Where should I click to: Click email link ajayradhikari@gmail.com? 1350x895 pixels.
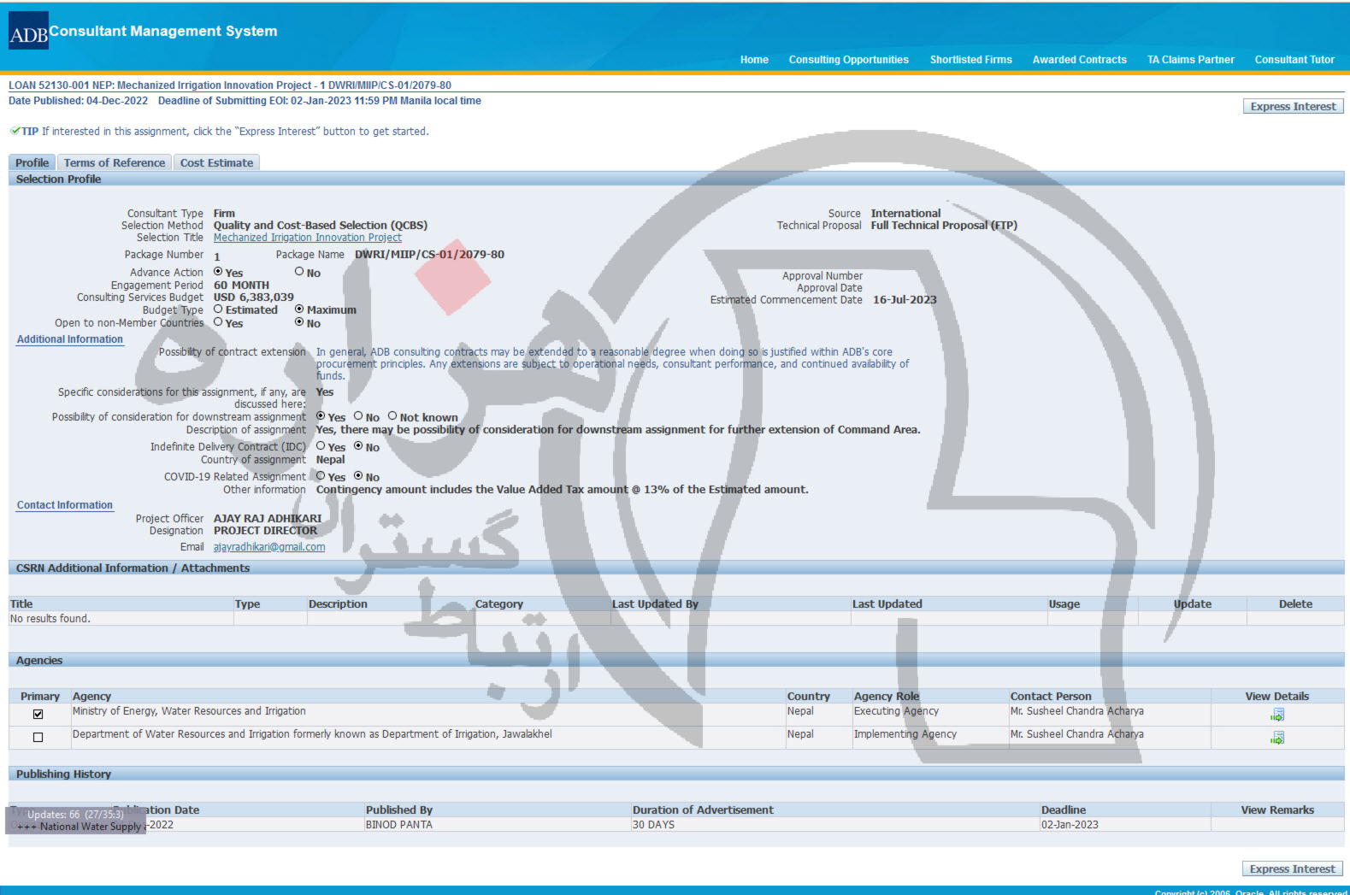click(269, 547)
